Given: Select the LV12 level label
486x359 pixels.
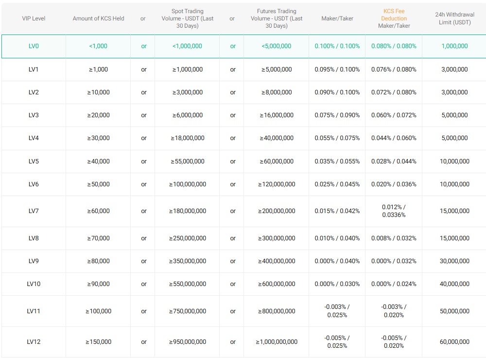Looking at the screenshot, I should [x=33, y=341].
